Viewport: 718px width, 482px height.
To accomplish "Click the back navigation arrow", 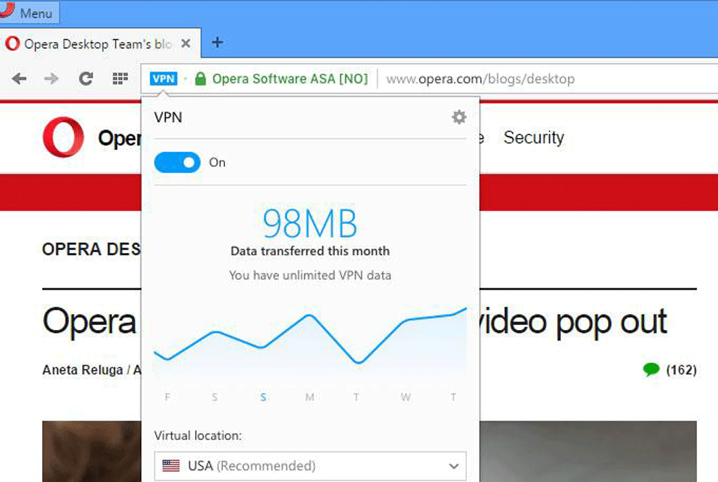I will pos(20,78).
